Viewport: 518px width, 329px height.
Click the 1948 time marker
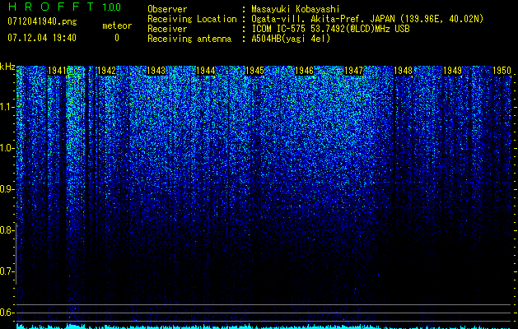click(x=403, y=71)
